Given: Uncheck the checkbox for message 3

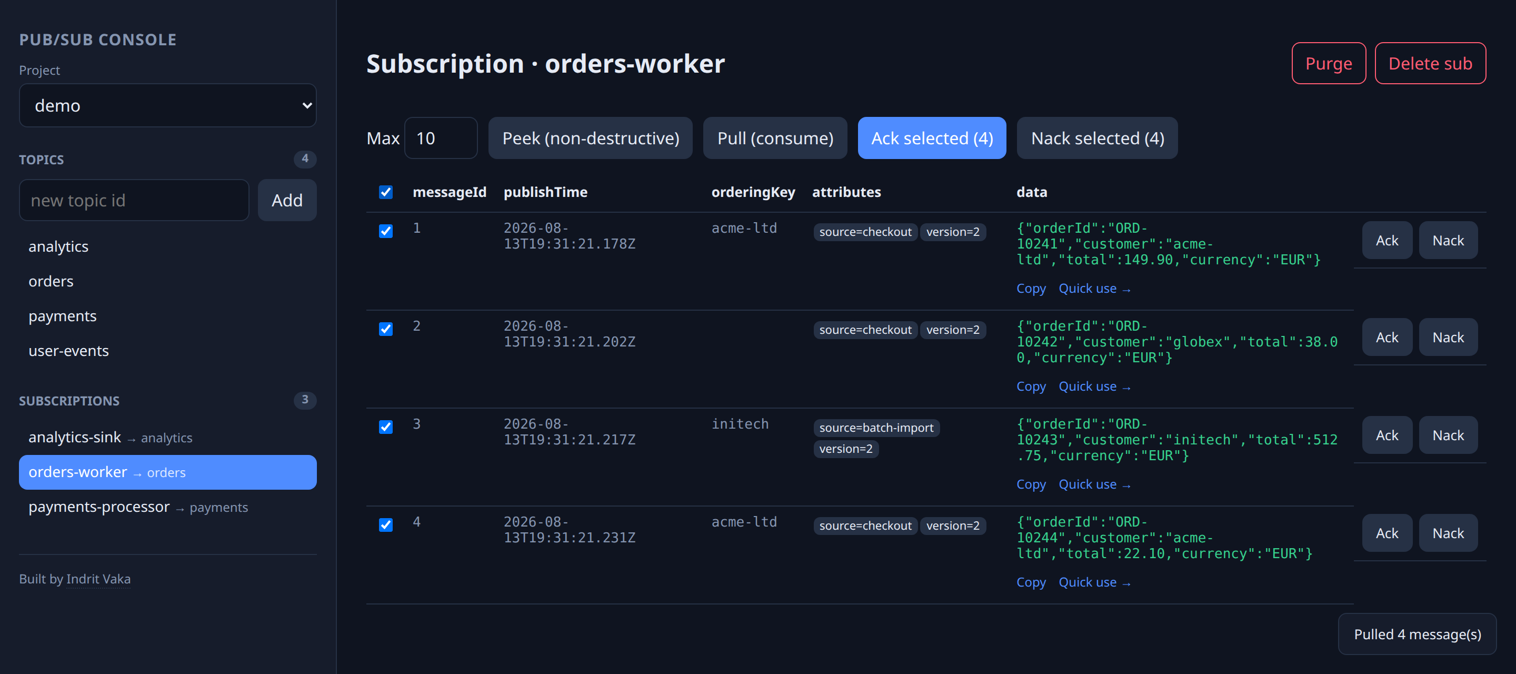Looking at the screenshot, I should point(385,427).
